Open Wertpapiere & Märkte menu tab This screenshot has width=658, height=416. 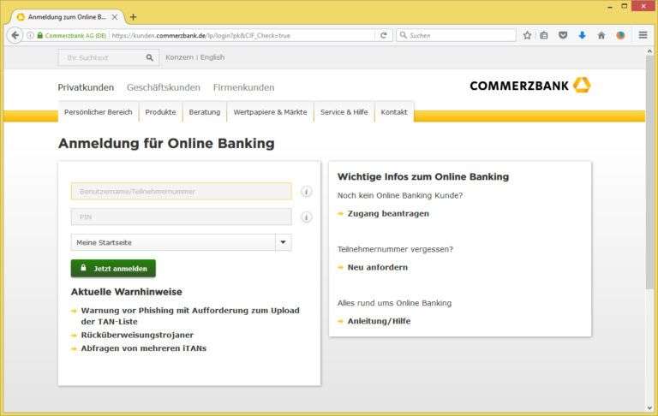coord(270,112)
